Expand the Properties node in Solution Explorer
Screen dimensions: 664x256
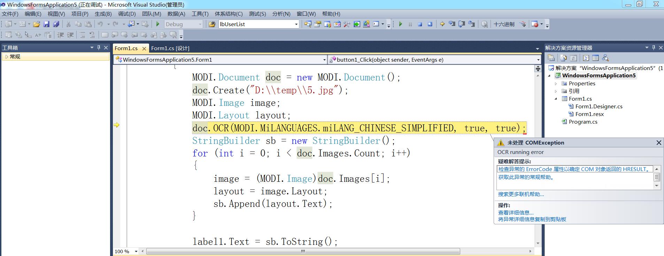click(x=556, y=84)
